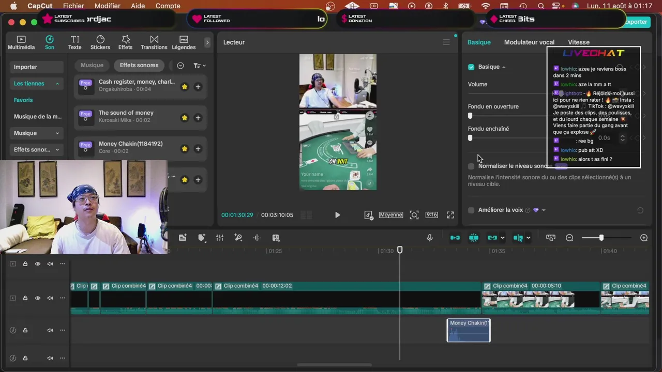Open player fullscreen view
This screenshot has height=372, width=662.
[450, 215]
